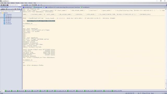Open the D1 button bar dropdown
The height and width of the screenshot is (94, 167).
coord(4,91)
